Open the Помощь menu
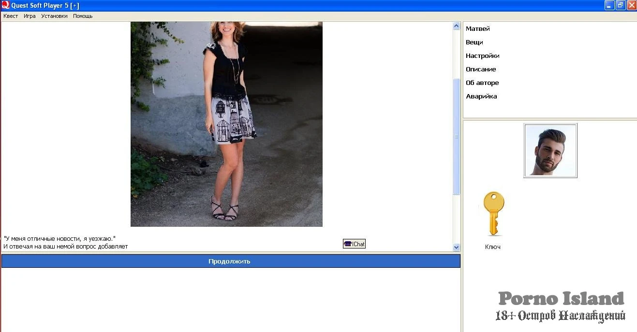The image size is (637, 332). pyautogui.click(x=83, y=16)
